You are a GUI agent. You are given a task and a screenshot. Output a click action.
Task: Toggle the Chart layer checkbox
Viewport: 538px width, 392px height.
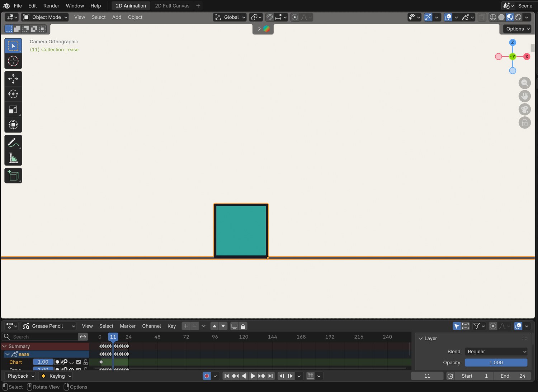pos(79,362)
